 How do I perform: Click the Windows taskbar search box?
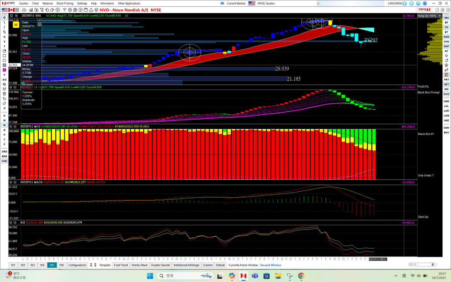coord(185,276)
